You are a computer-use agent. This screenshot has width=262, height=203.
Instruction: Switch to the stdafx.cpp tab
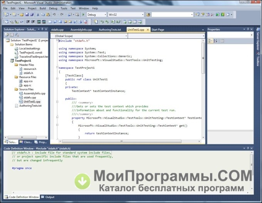pos(57,30)
